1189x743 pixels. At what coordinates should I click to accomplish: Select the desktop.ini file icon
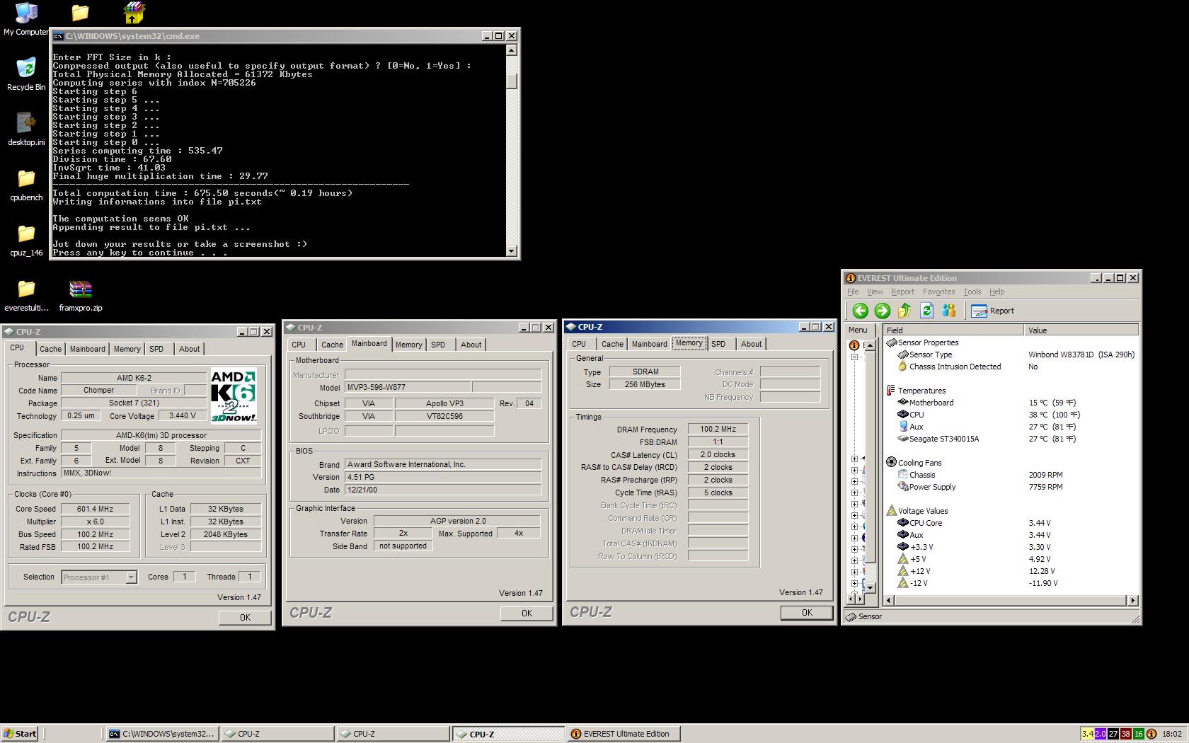[x=26, y=129]
